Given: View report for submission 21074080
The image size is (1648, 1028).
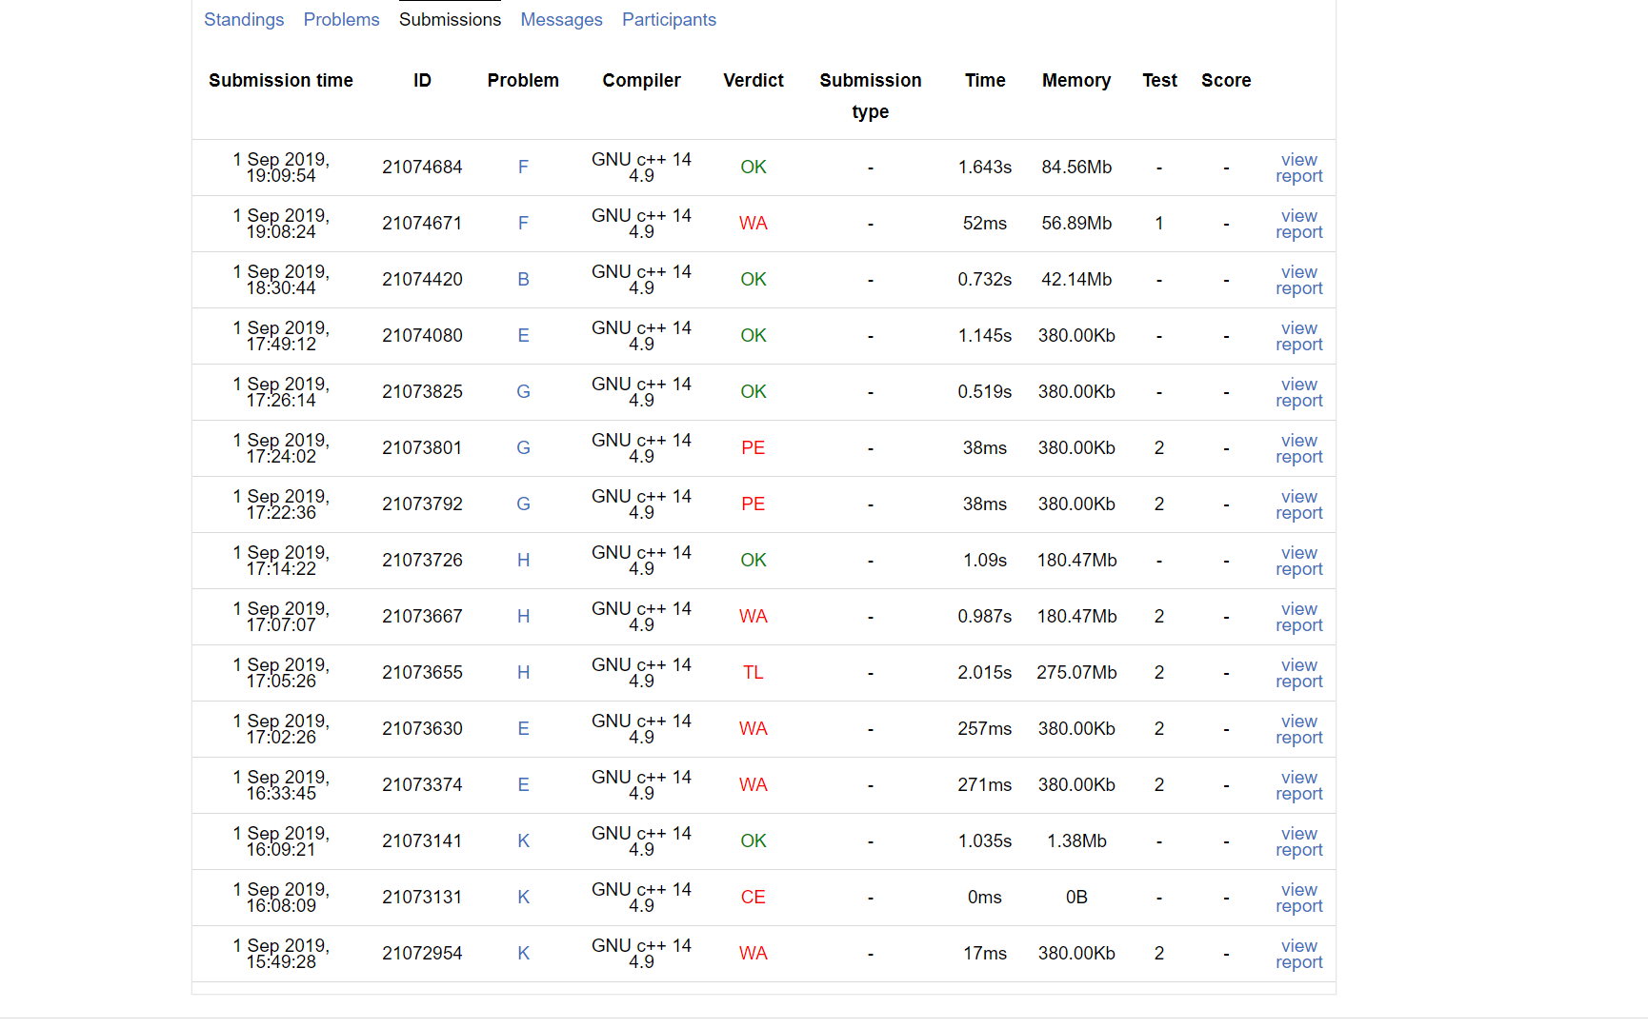Looking at the screenshot, I should point(1298,336).
